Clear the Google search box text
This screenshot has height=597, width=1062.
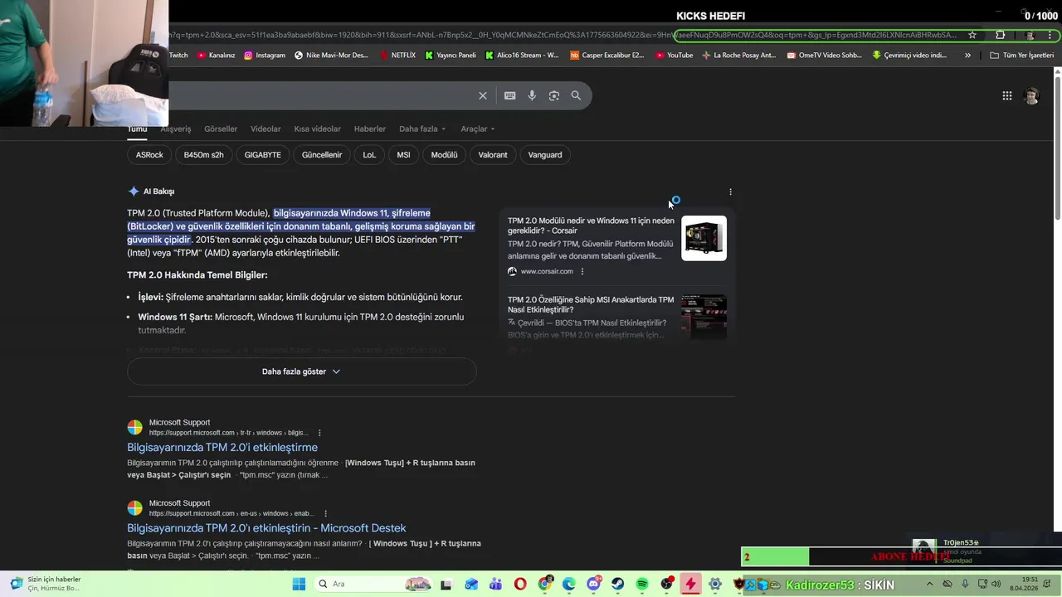483,95
